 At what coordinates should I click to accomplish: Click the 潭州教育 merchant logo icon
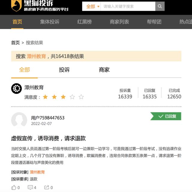pyautogui.click(x=16, y=88)
